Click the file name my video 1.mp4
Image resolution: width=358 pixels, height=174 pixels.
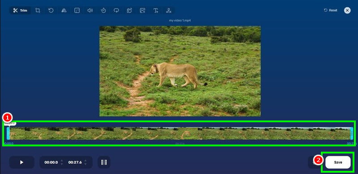[x=180, y=21]
